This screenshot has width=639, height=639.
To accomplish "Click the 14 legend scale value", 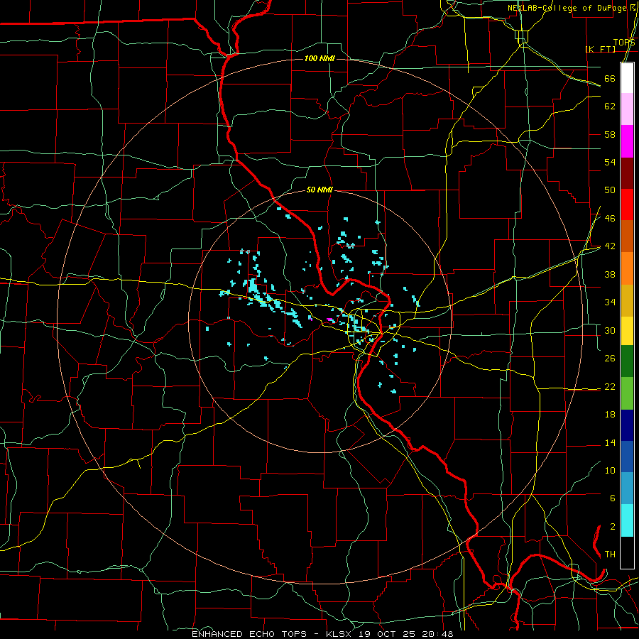I will pos(610,442).
